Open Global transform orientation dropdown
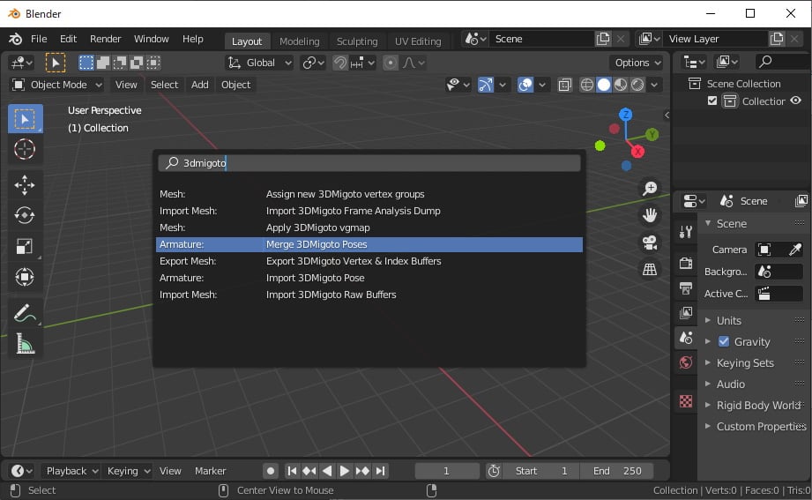 [x=259, y=63]
